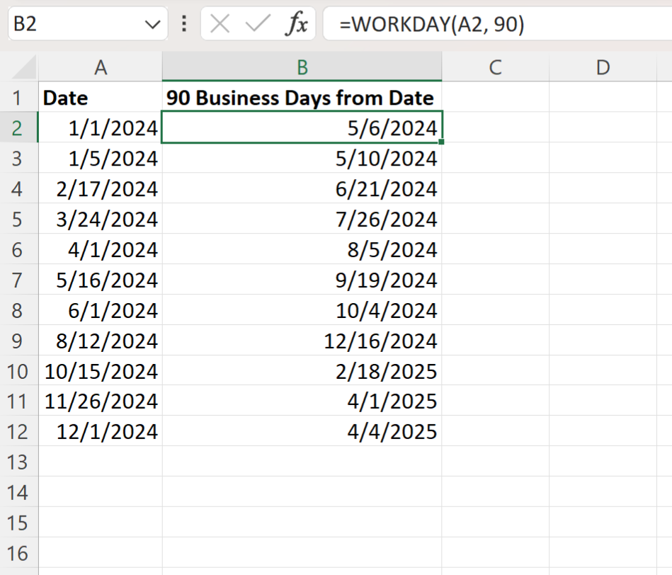Select the cell containing 1/1/2024
Viewport: 672px width, 575px height.
[x=101, y=128]
